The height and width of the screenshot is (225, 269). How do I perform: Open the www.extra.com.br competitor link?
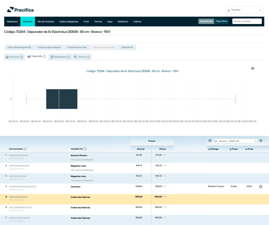[x=18, y=197]
